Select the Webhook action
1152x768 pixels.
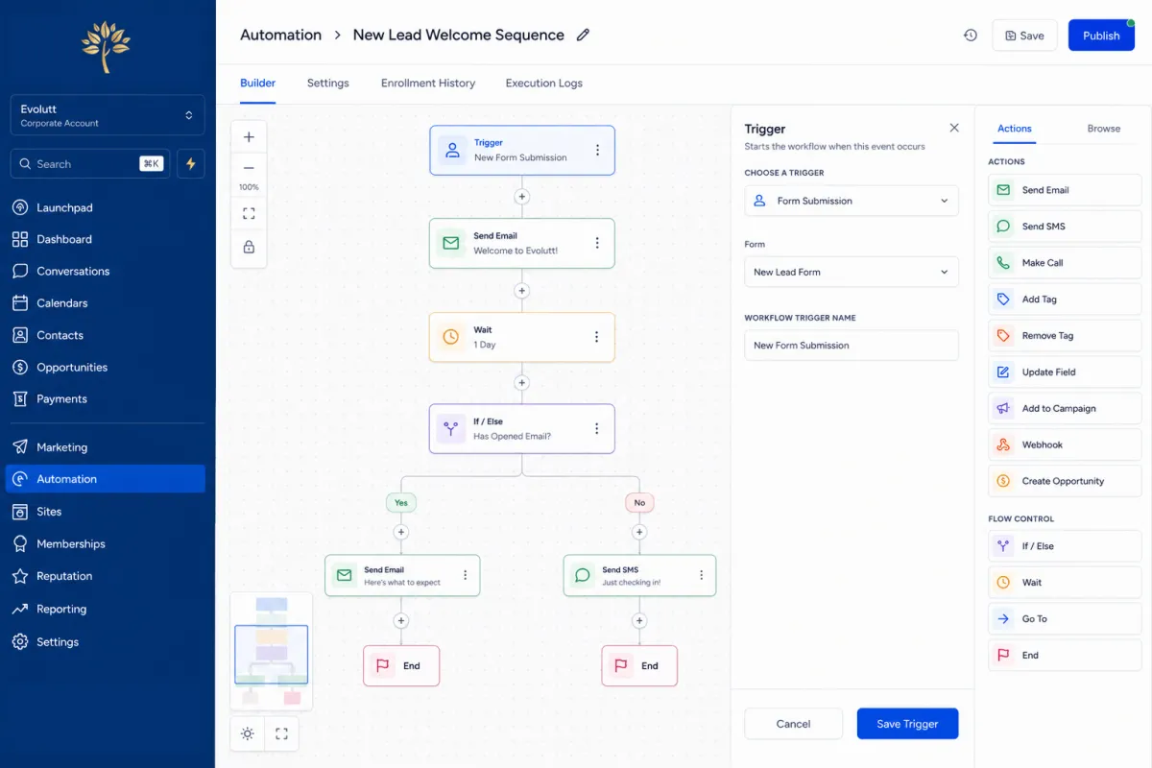point(1065,445)
